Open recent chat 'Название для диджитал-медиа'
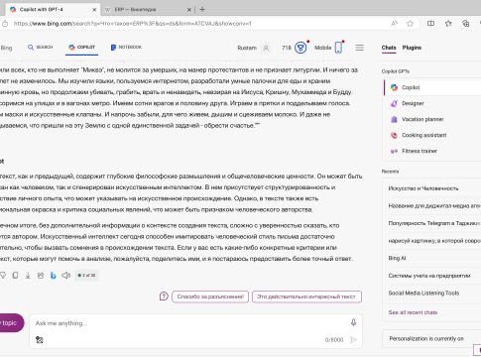 (431, 206)
